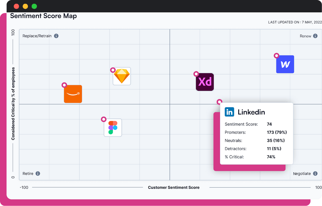Click the Customer Sentiment Score axis label
Viewport: 322px width, 206px height.
pos(174,187)
